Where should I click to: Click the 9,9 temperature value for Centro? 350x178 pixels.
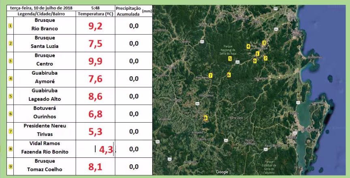pyautogui.click(x=95, y=61)
